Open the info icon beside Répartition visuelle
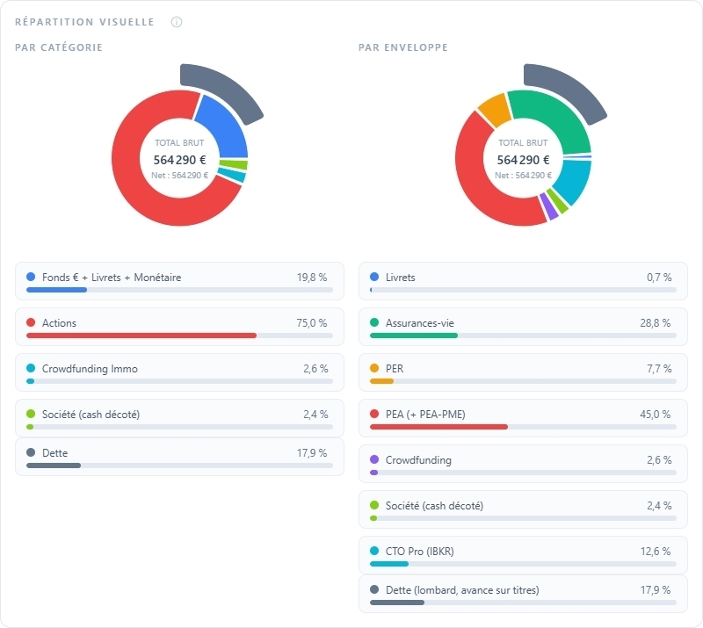 click(177, 22)
